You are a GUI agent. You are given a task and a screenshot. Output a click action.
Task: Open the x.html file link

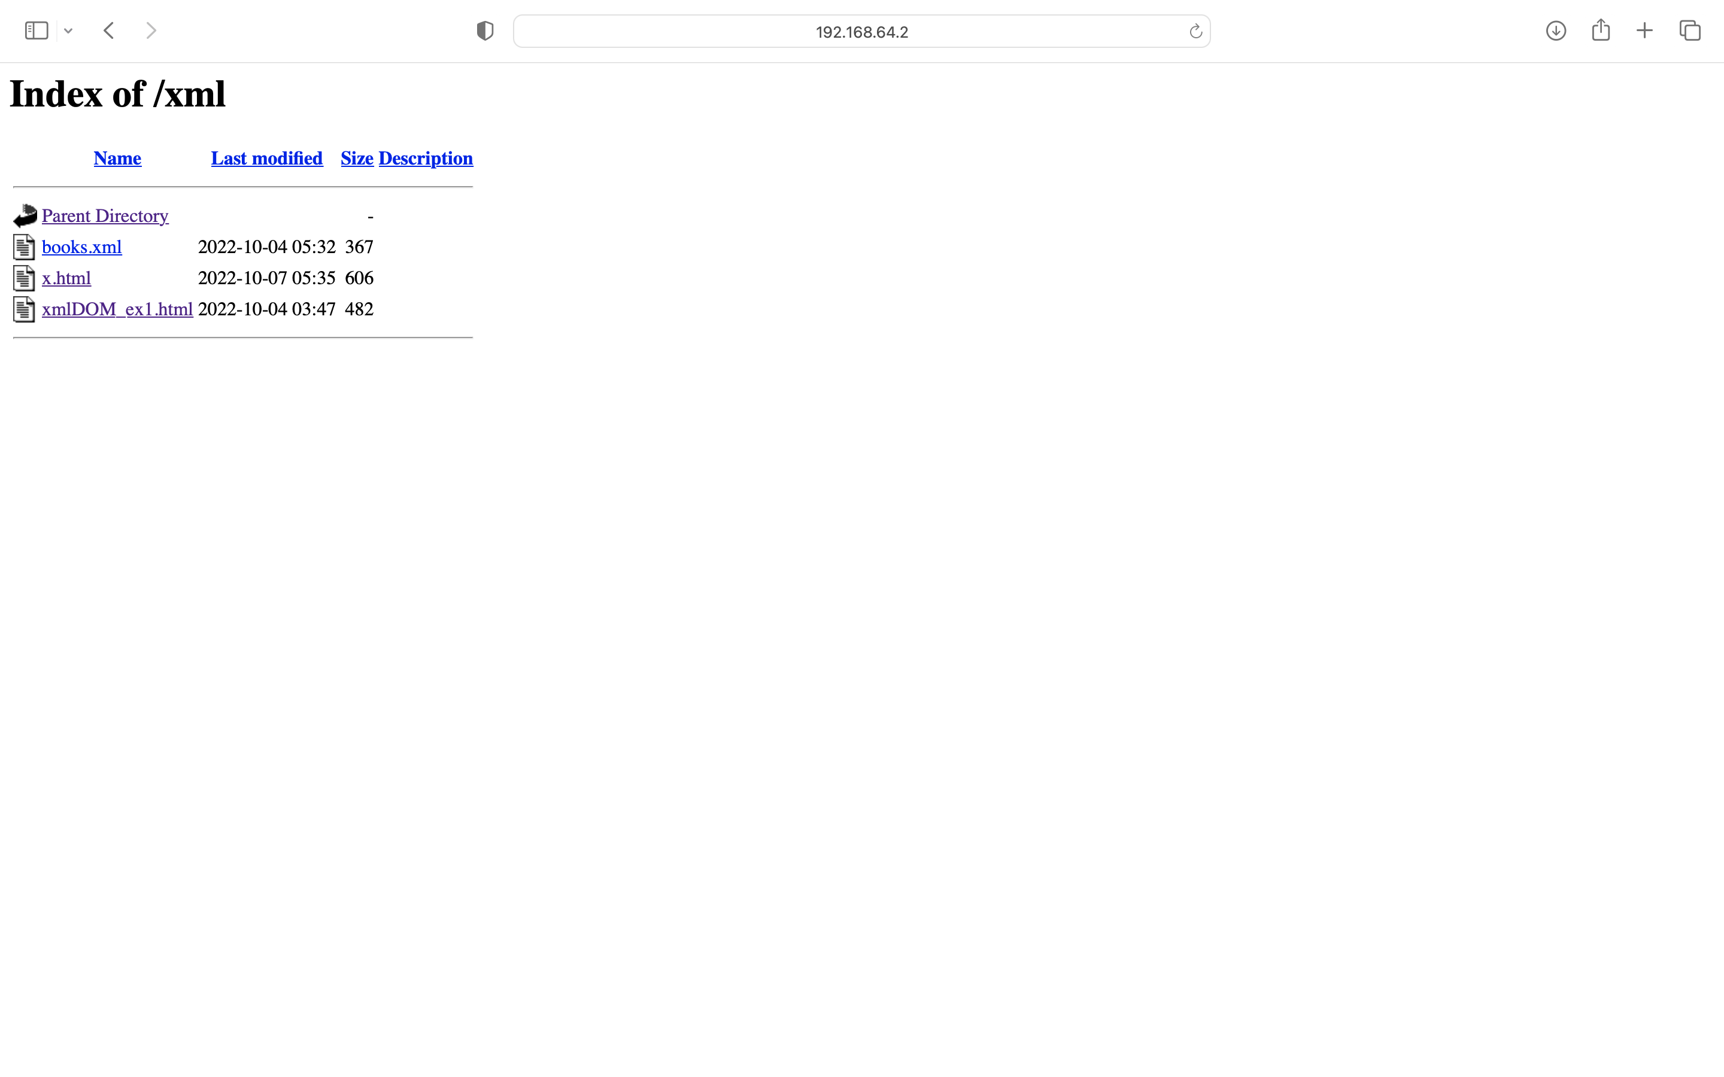pos(66,278)
